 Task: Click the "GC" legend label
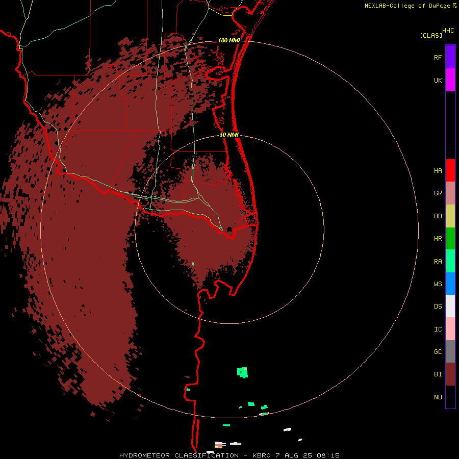click(438, 351)
